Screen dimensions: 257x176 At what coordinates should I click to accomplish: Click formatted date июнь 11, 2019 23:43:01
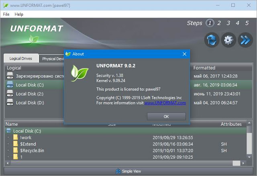point(217,94)
